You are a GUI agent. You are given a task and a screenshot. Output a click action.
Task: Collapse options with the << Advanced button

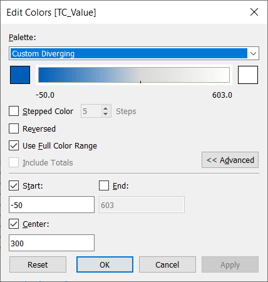pos(230,160)
